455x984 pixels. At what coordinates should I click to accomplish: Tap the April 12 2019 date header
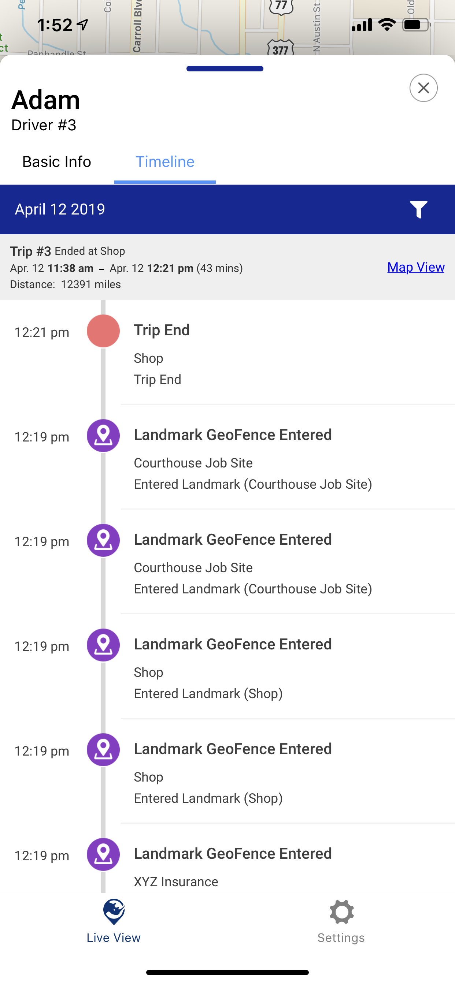click(60, 209)
